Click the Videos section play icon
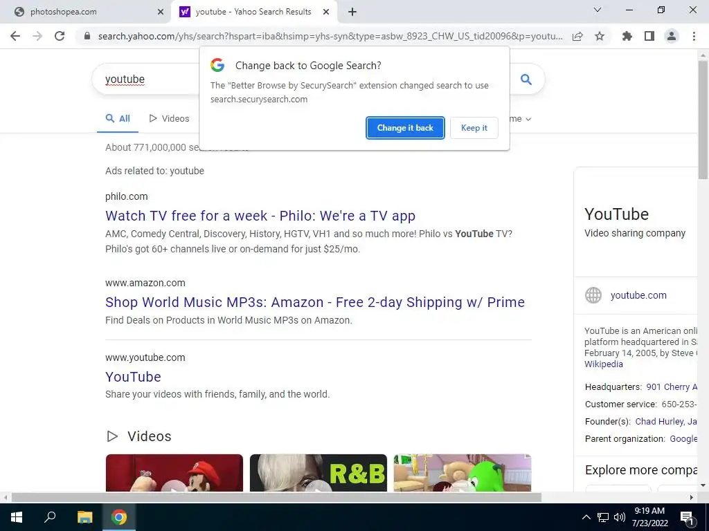The height and width of the screenshot is (531, 709). pyautogui.click(x=112, y=436)
